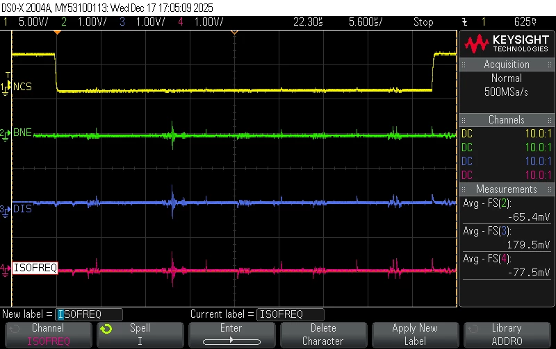Click channel 2 DC 10.0:1 row
The height and width of the screenshot is (349, 556).
click(x=507, y=147)
